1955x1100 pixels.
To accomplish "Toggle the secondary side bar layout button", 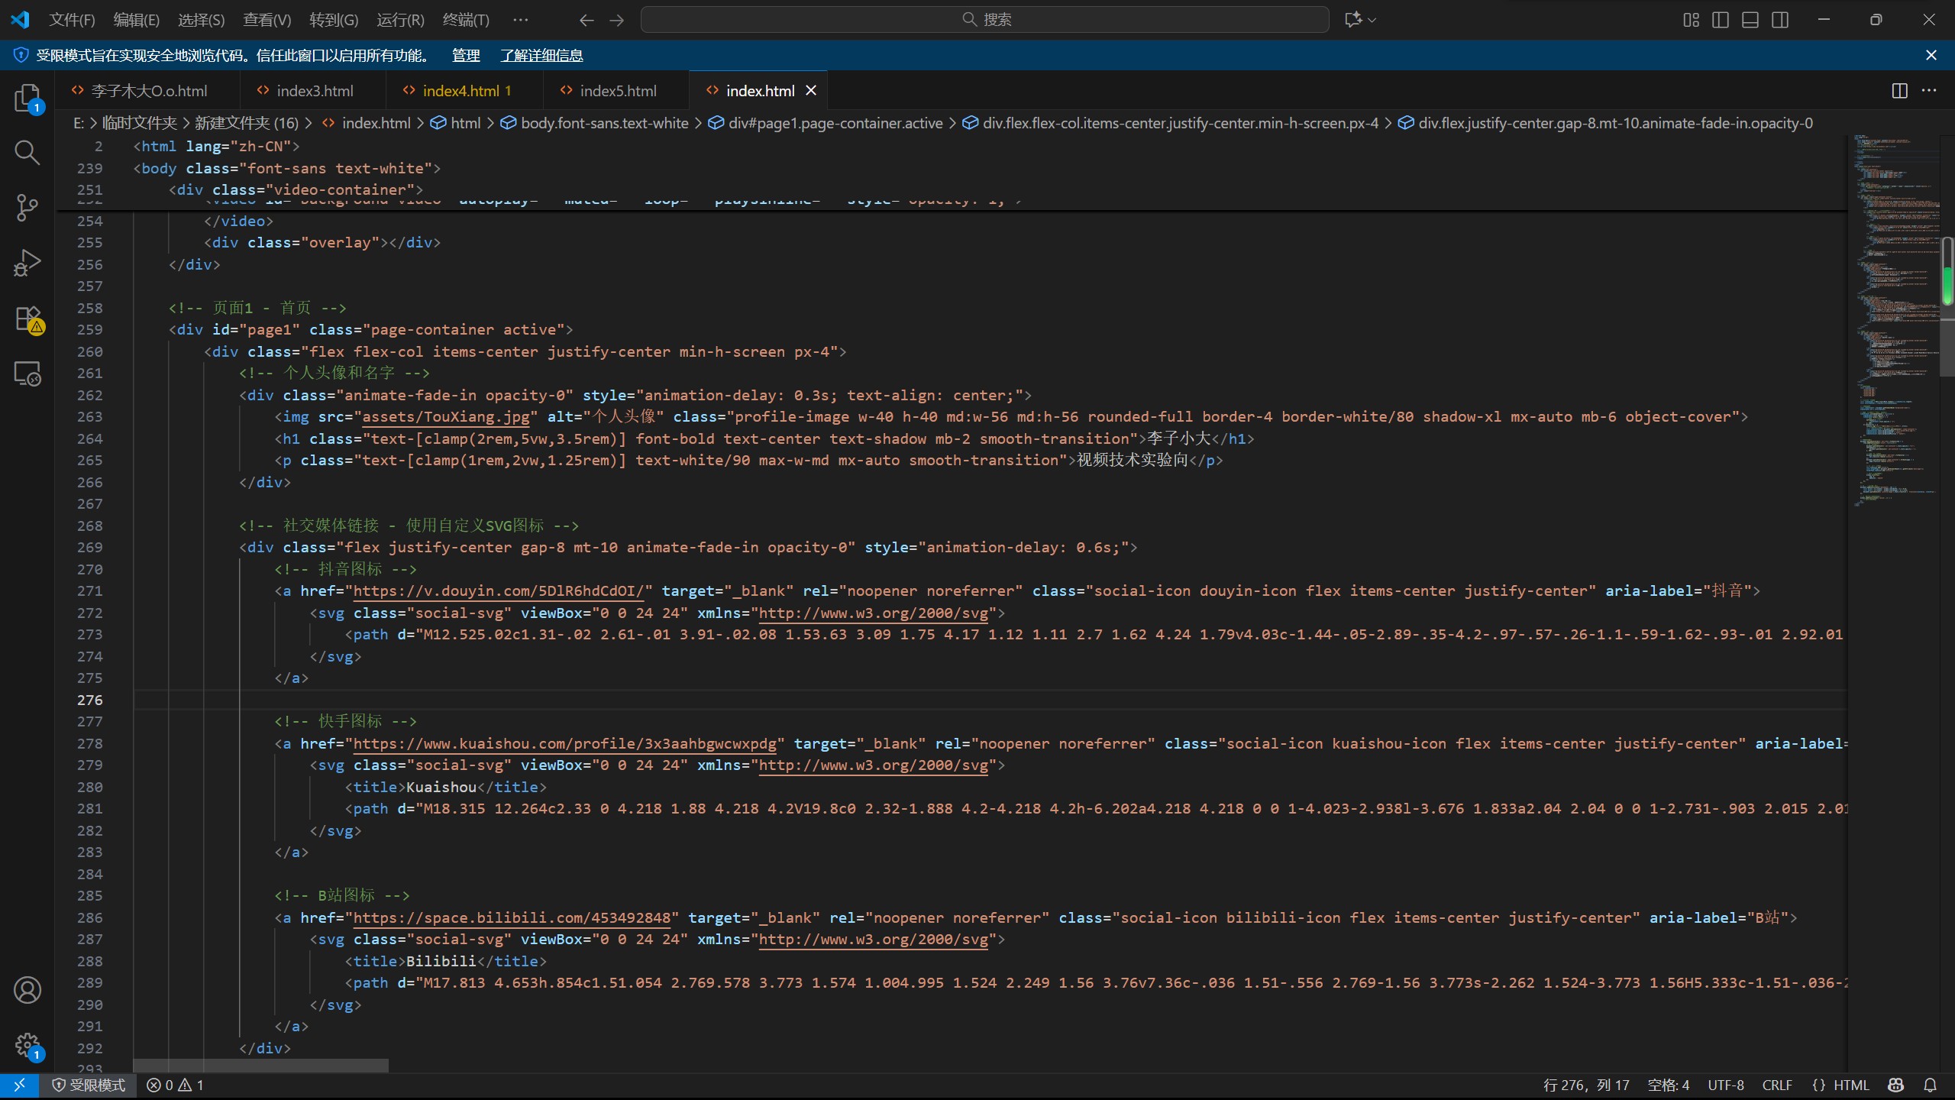I will 1780,20.
